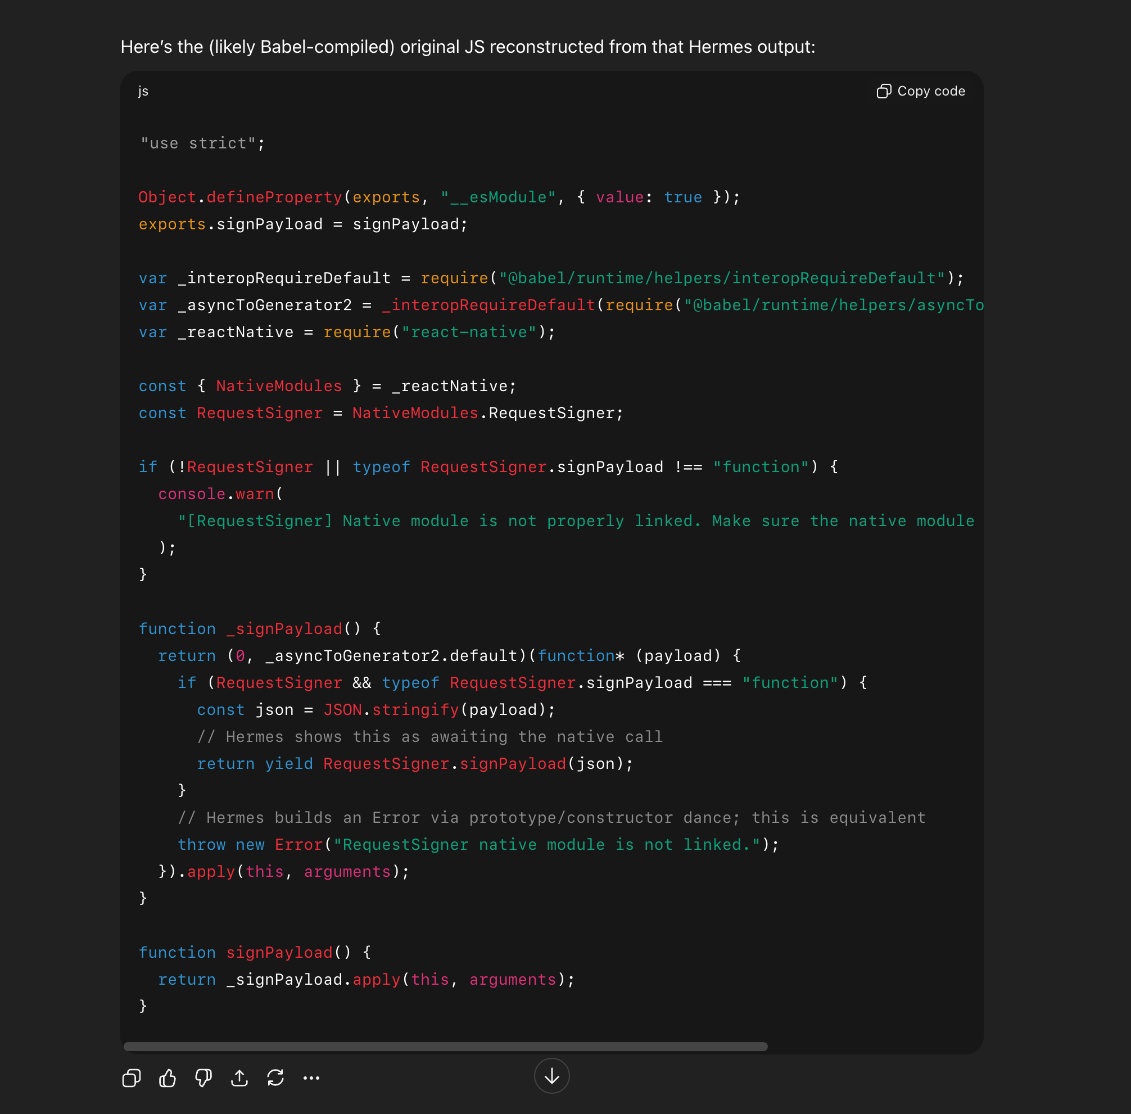1131x1114 pixels.
Task: Click the const { NativeModules } line
Action: (328, 386)
